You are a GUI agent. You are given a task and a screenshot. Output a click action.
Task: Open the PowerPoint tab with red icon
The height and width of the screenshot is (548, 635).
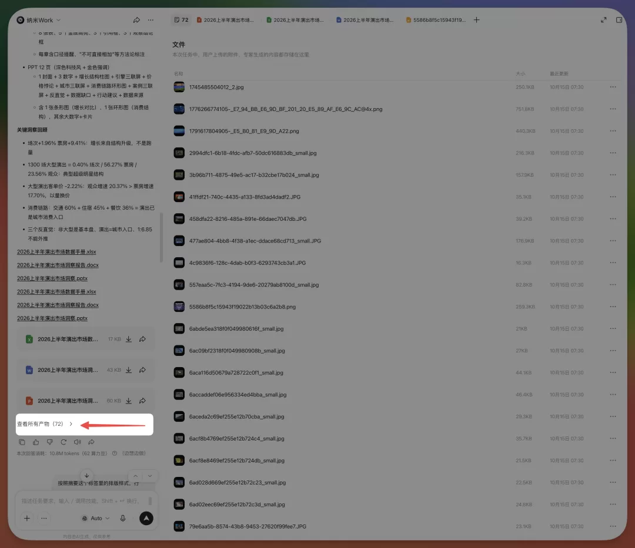[x=225, y=20]
